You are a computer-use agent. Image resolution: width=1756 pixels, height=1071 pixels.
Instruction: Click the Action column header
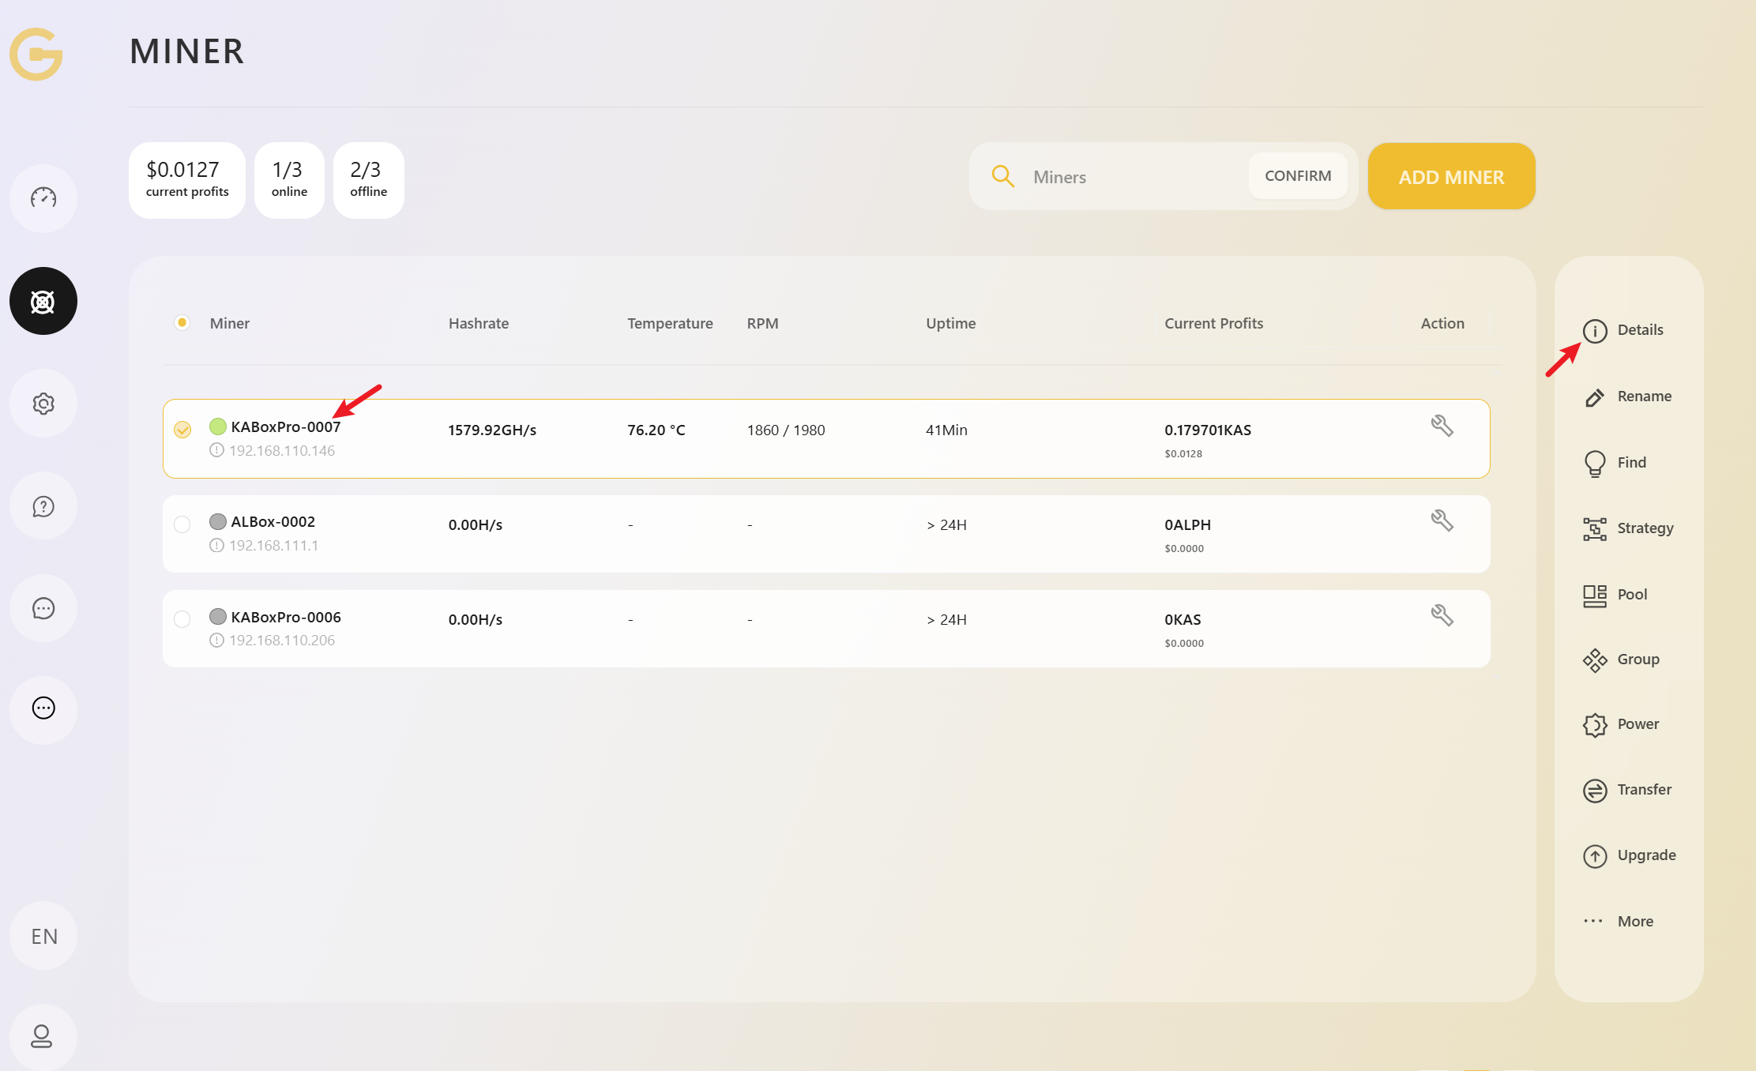point(1442,323)
